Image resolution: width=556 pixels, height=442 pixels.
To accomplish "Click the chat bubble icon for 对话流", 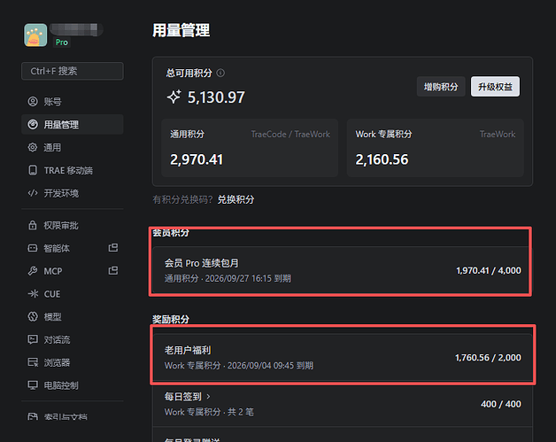I will [33, 339].
